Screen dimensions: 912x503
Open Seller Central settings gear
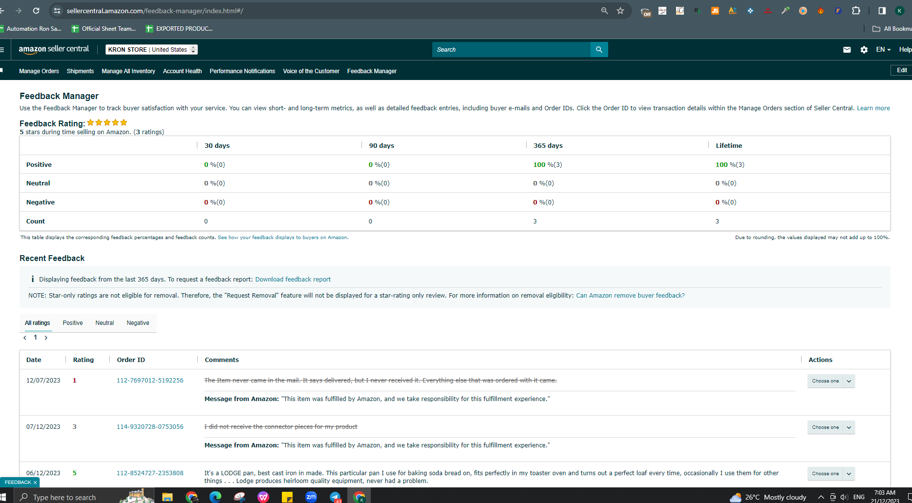864,50
